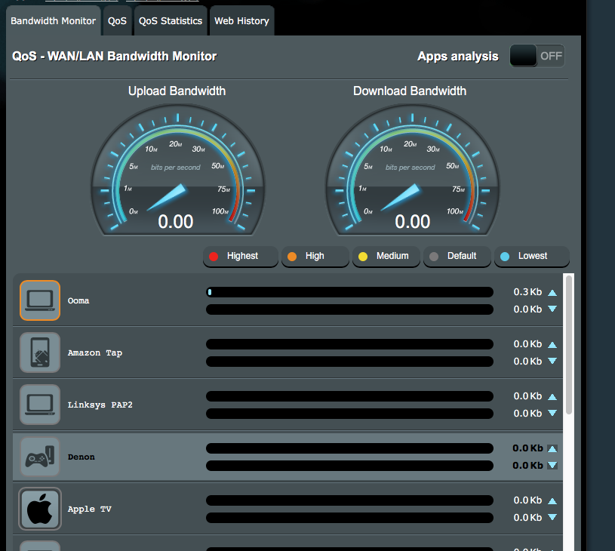615x551 pixels.
Task: Click the Apple TV logo icon
Action: coord(40,509)
